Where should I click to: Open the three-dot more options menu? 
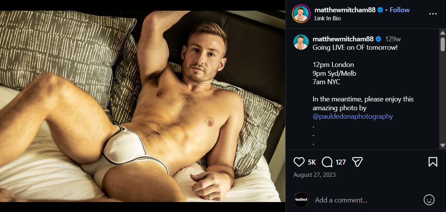point(433,14)
